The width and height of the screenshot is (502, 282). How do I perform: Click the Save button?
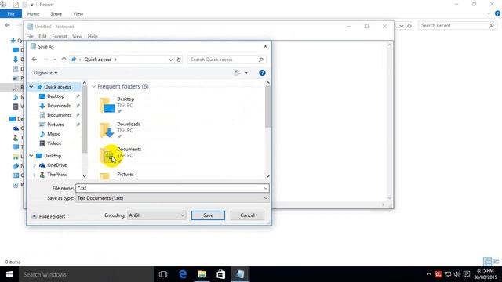click(208, 215)
